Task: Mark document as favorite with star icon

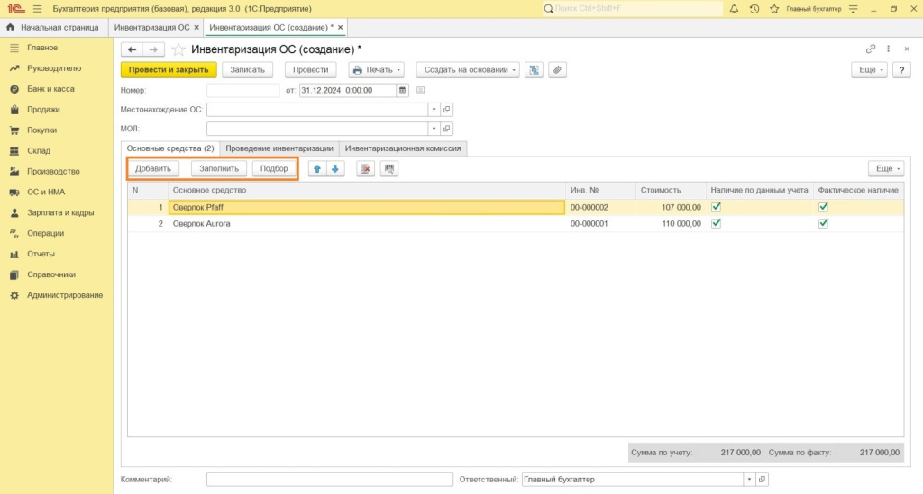Action: [x=178, y=49]
